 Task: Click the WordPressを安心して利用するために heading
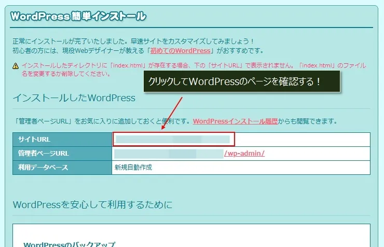coord(92,204)
